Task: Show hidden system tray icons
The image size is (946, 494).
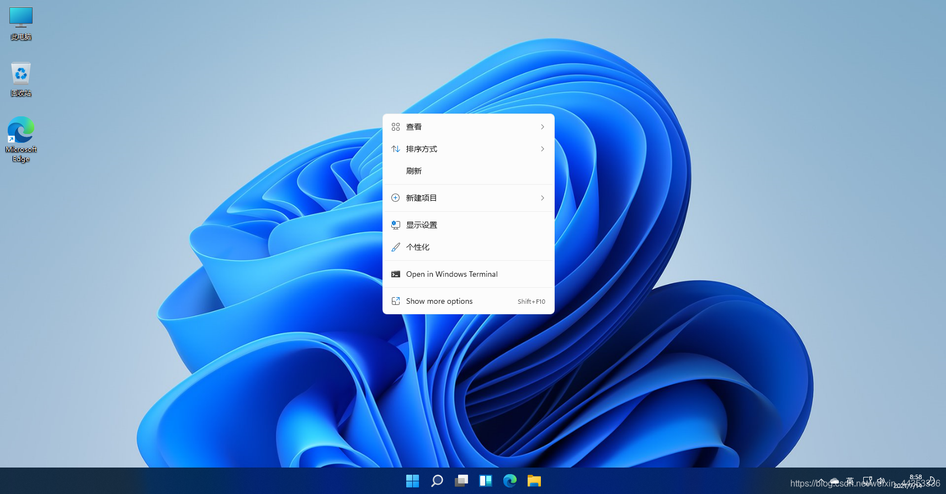Action: coord(821,481)
